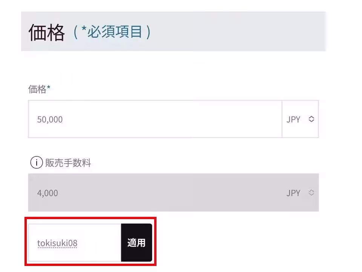Click the 価格 section heading
This screenshot has width=362, height=272.
47,32
